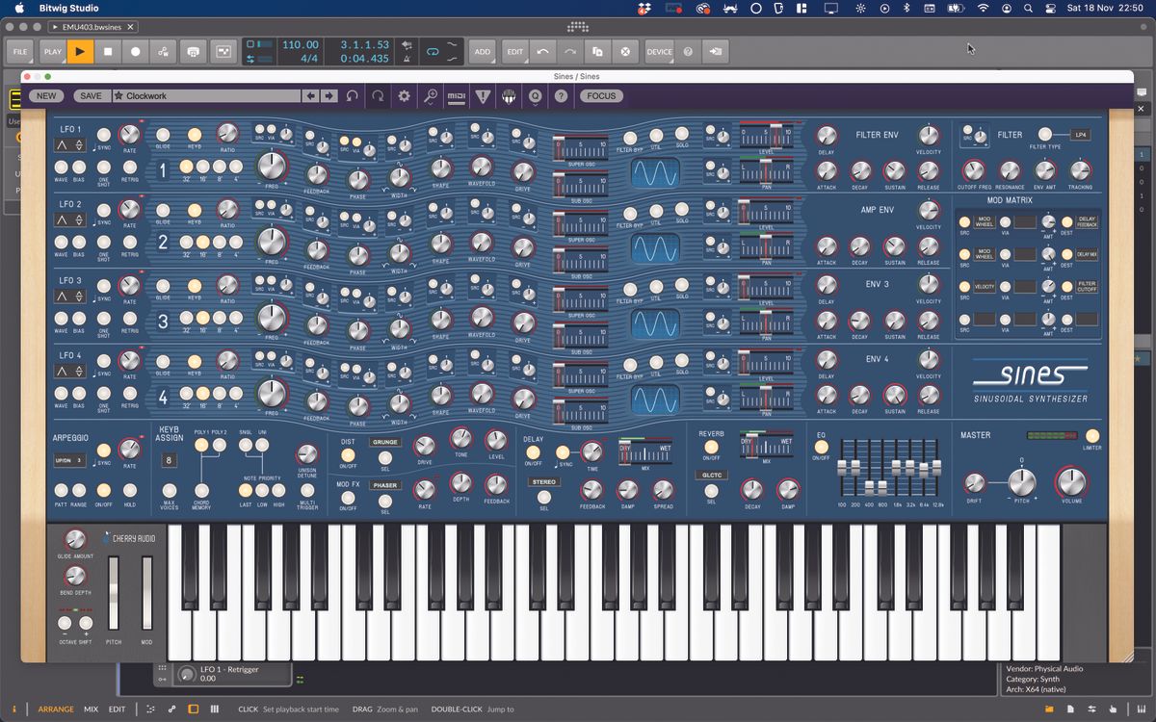The image size is (1156, 722).
Task: Open the LP4 filter type selector
Action: pos(1081,135)
